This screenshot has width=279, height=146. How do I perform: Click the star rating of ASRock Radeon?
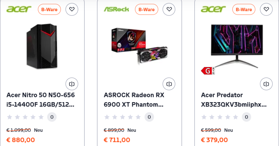click(123, 117)
